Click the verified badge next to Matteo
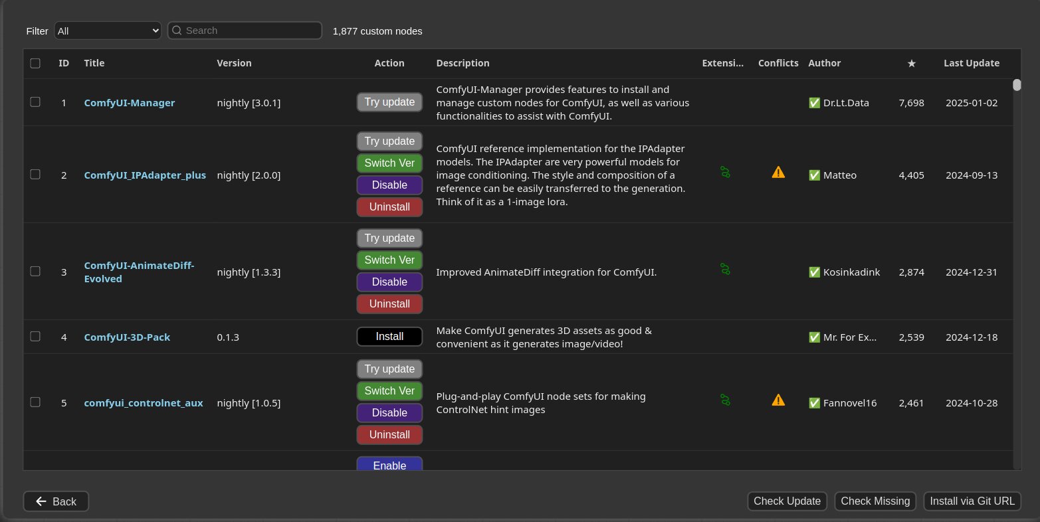The height and width of the screenshot is (522, 1040). click(814, 175)
